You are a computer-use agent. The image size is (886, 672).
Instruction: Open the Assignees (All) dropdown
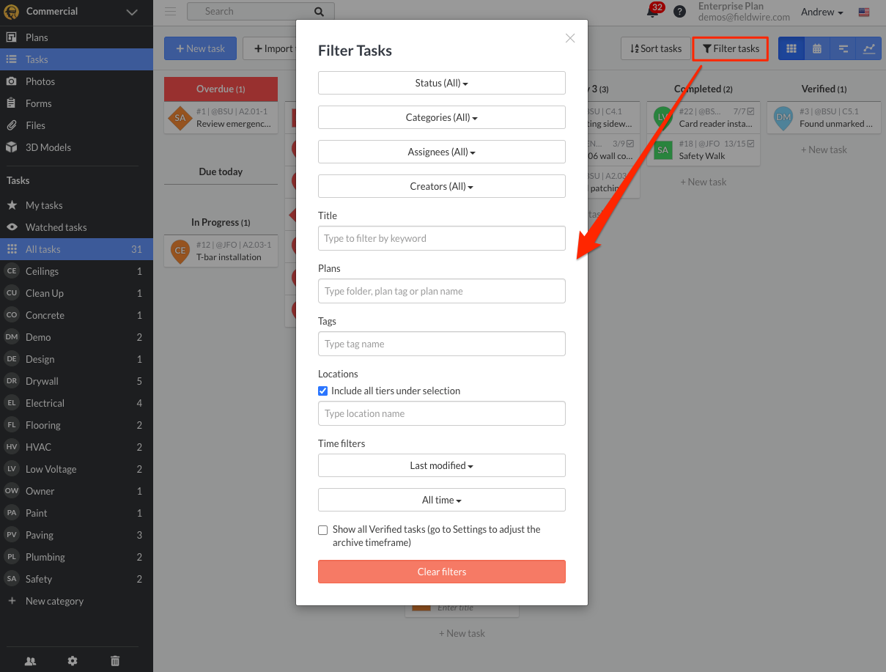point(441,152)
